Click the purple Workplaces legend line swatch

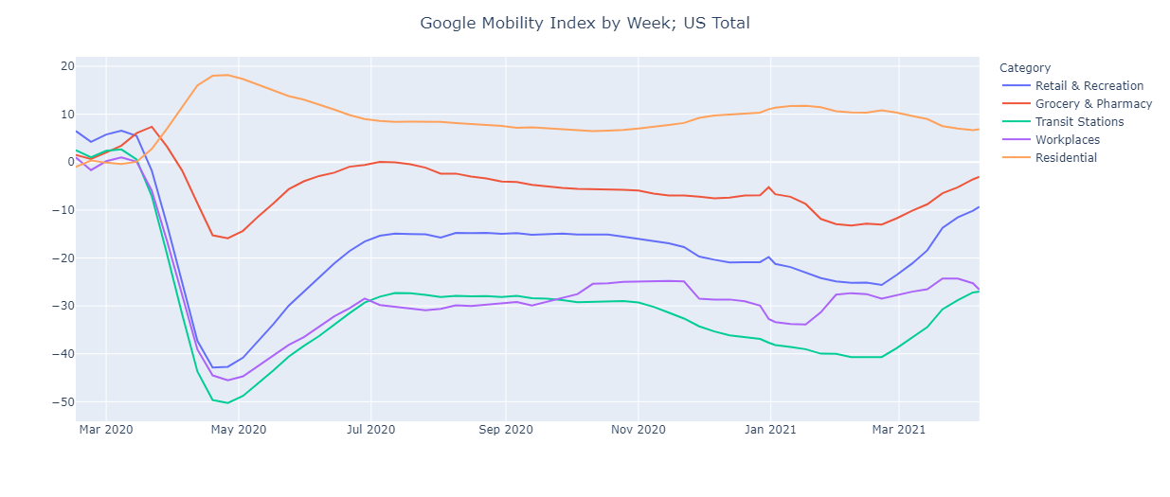pos(1015,140)
